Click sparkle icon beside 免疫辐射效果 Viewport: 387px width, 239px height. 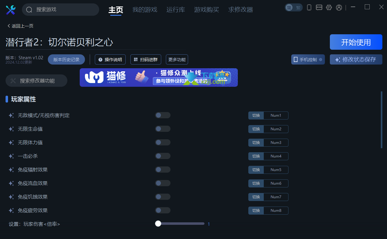tap(11, 170)
